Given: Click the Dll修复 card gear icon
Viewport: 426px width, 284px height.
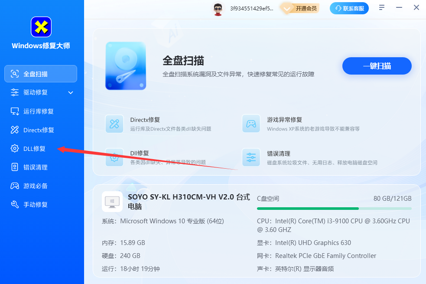Looking at the screenshot, I should pyautogui.click(x=114, y=157).
